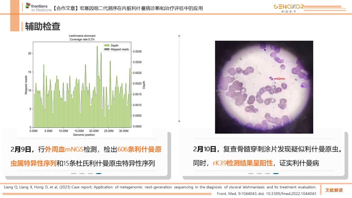352x198 pixels.
Task: Click the 文献解读 label
Action: pos(334,190)
